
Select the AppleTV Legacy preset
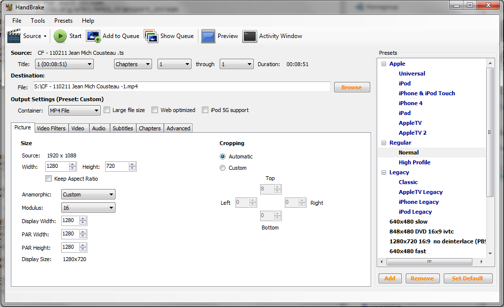tap(421, 192)
